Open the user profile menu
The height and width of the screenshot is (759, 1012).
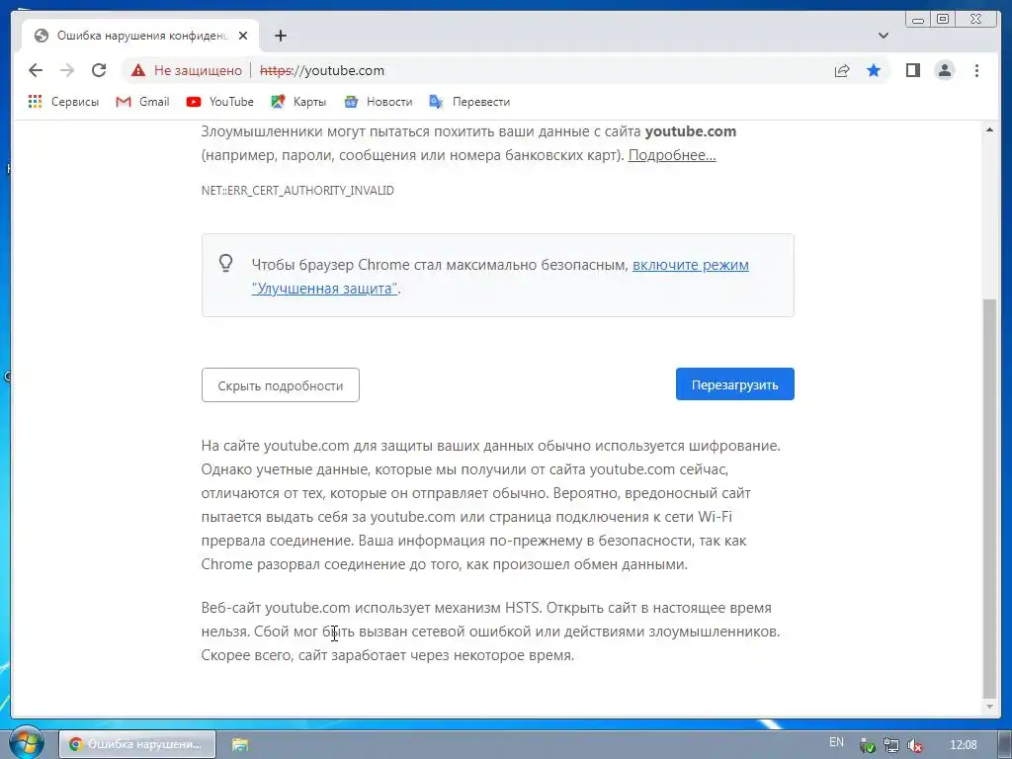(x=945, y=70)
